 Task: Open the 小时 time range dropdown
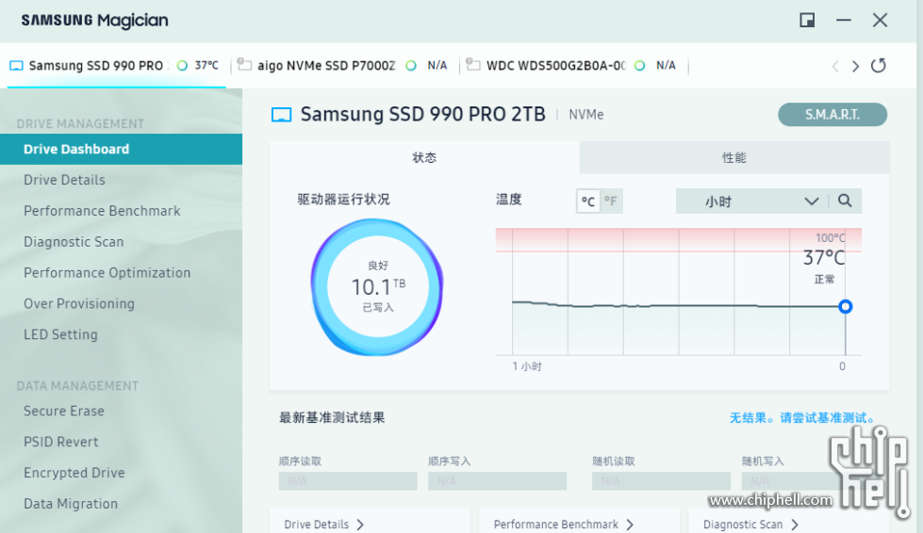click(x=751, y=201)
